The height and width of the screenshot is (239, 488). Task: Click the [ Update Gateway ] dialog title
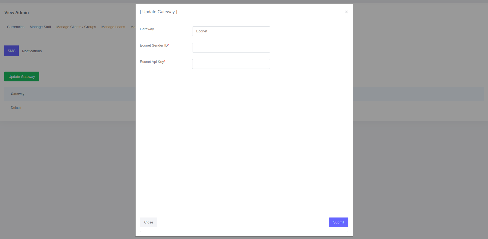(x=158, y=12)
